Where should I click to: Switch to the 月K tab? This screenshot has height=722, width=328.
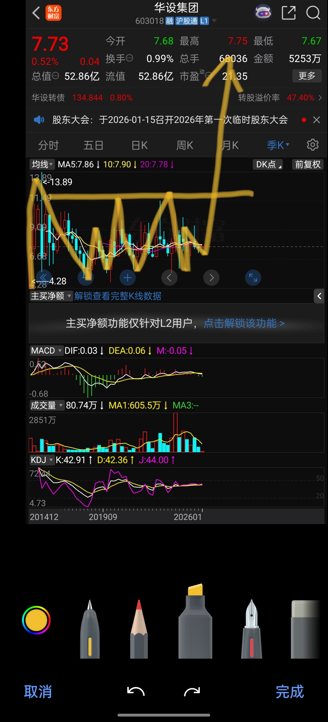230,145
